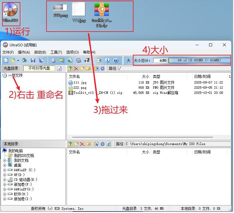The height and width of the screenshot is (213, 234).
Task: Click the Info icon in main toolbar
Action: click(107, 60)
